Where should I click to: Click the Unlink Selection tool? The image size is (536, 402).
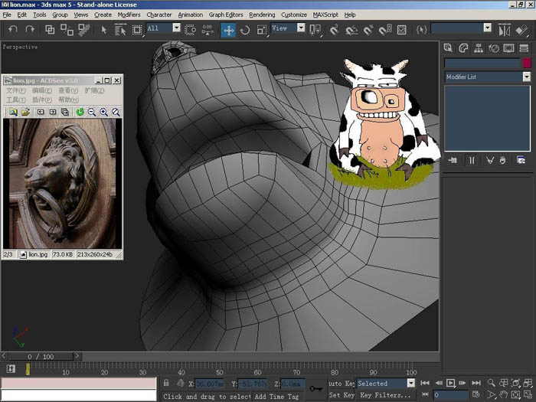[x=67, y=30]
